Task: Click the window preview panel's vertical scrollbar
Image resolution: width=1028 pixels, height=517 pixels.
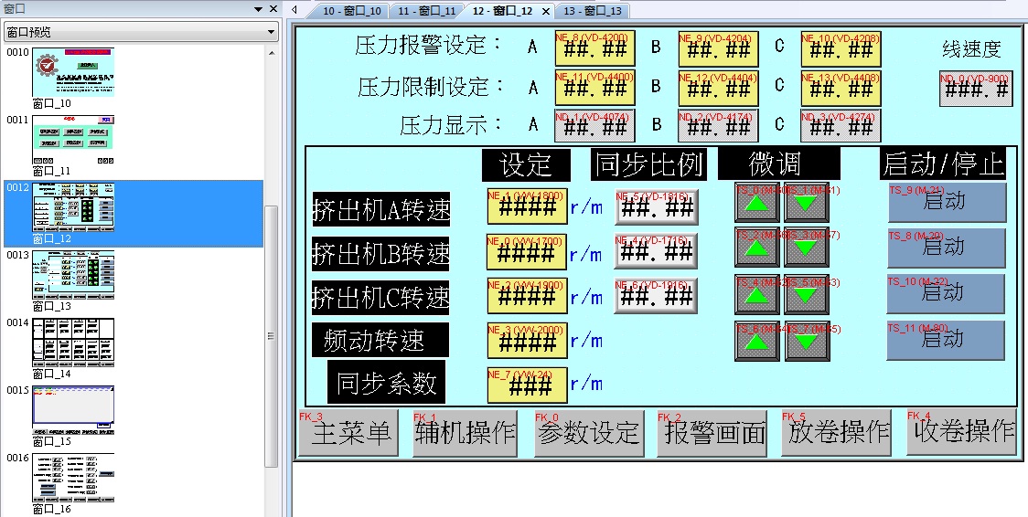Action: [x=271, y=274]
